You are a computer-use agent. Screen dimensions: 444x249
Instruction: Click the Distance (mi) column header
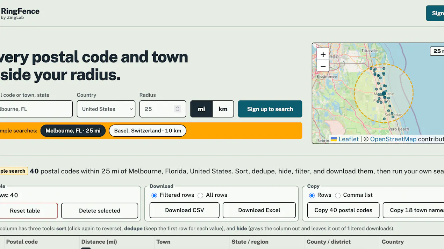(99, 242)
